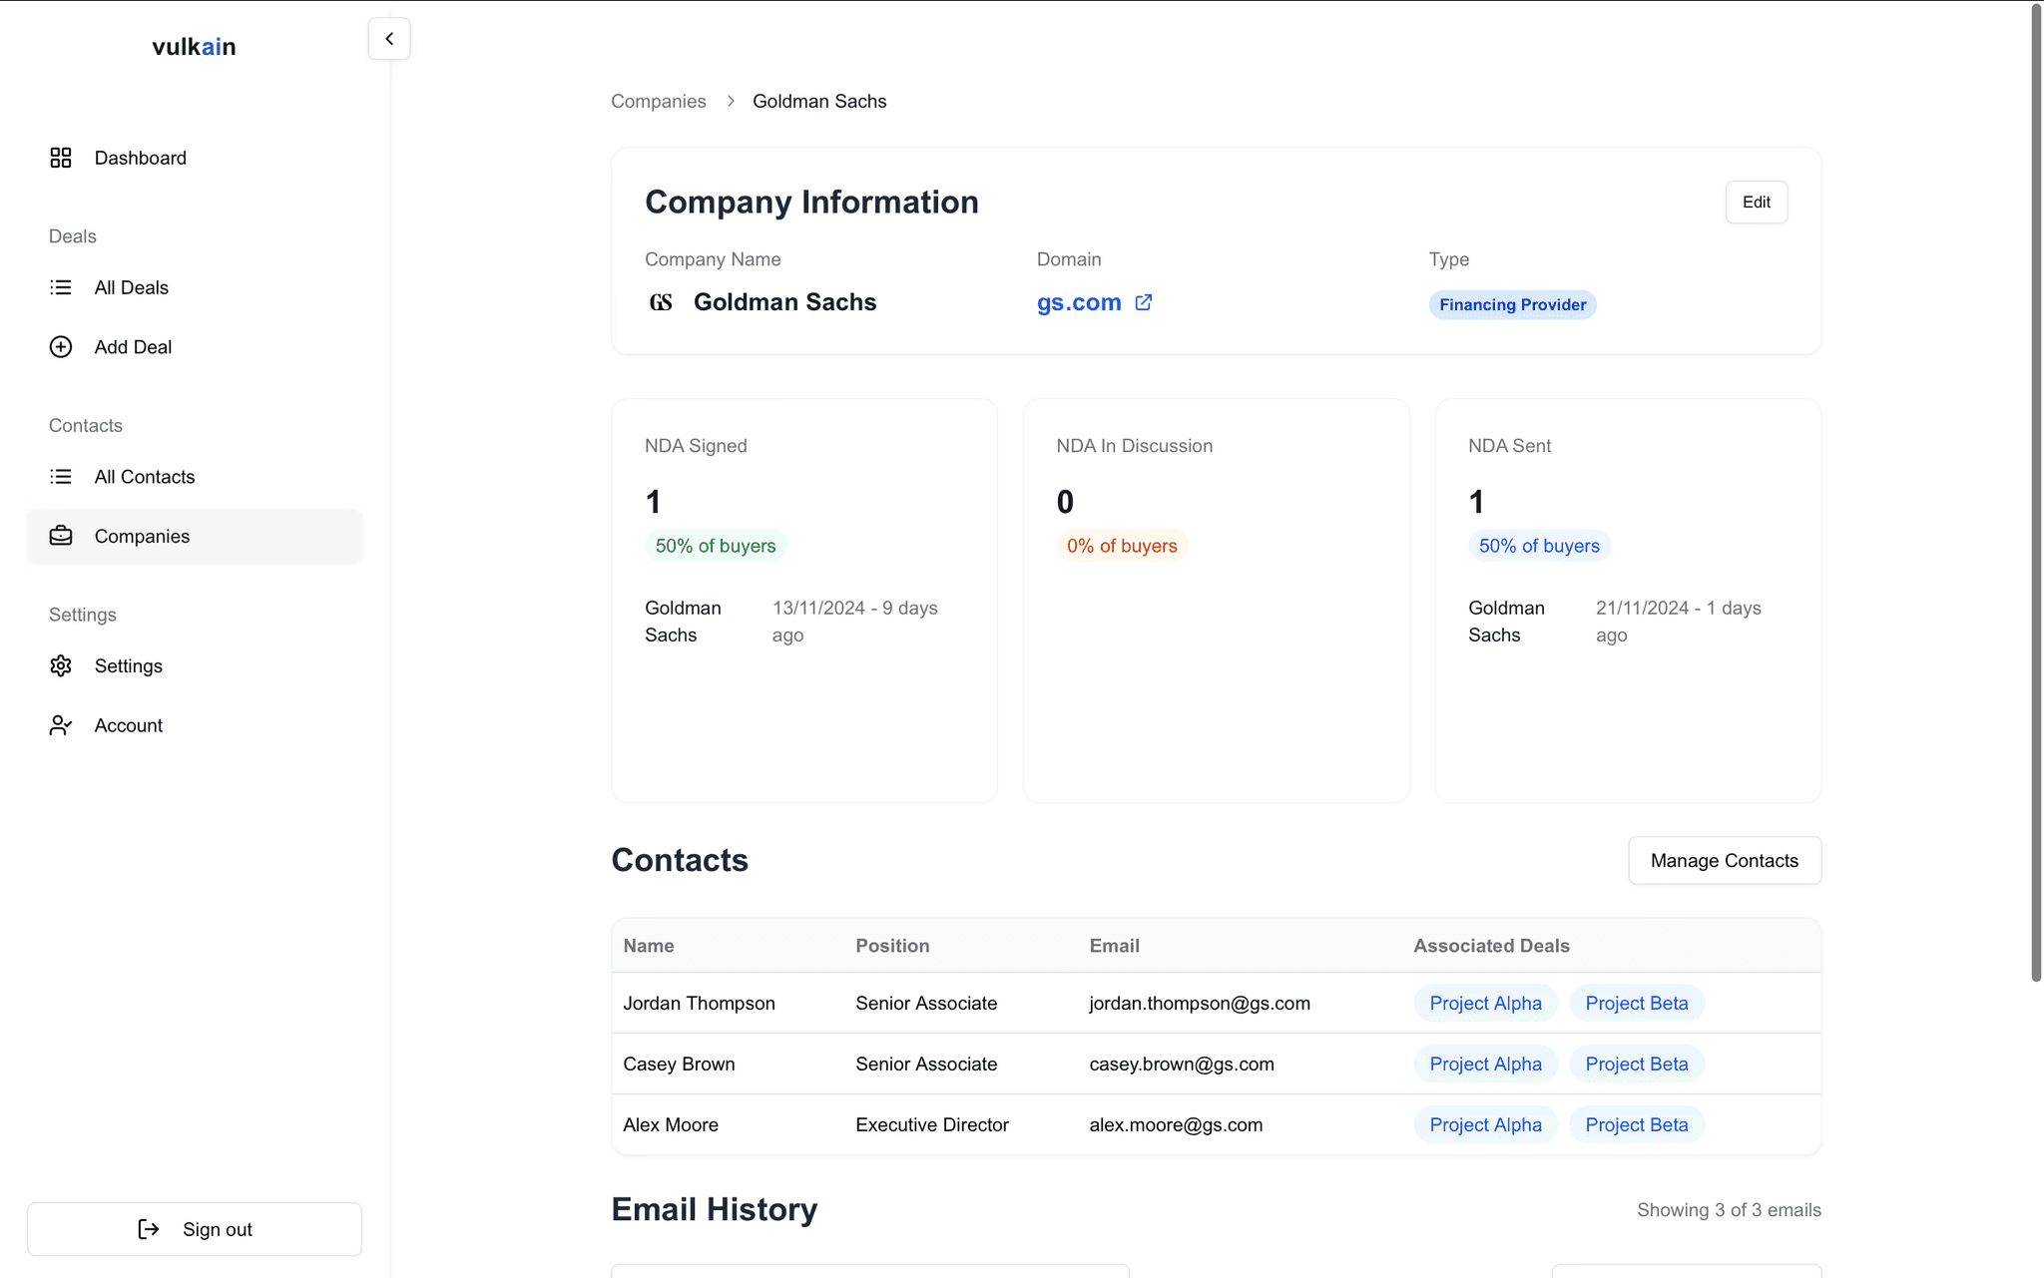Sign out using the bottom sidebar button
The width and height of the screenshot is (2044, 1278).
[195, 1229]
